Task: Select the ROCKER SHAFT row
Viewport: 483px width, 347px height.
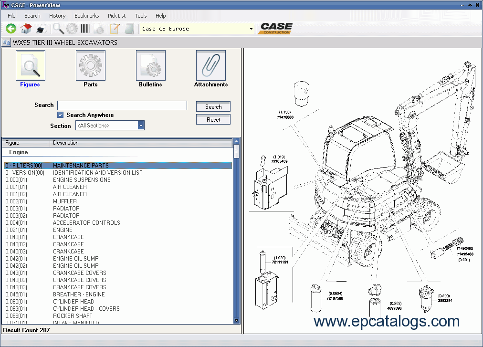Action: pyautogui.click(x=118, y=315)
